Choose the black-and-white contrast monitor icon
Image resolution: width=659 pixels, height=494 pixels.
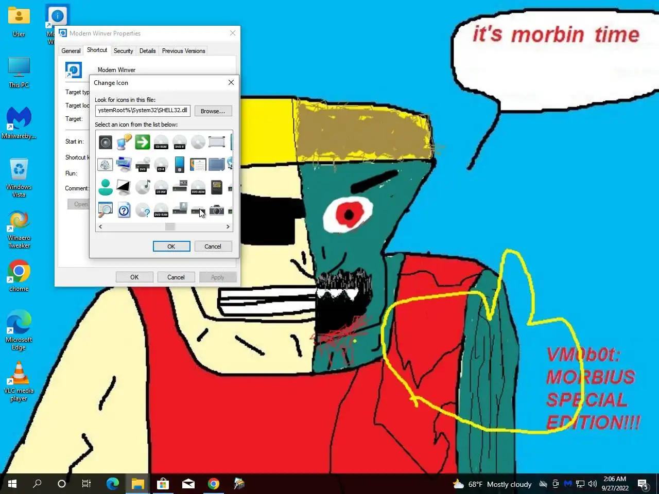[124, 187]
